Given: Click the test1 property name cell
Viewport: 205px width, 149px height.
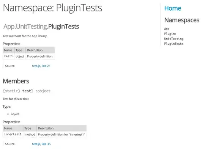Looking at the screenshot, I should pyautogui.click(x=8, y=56).
